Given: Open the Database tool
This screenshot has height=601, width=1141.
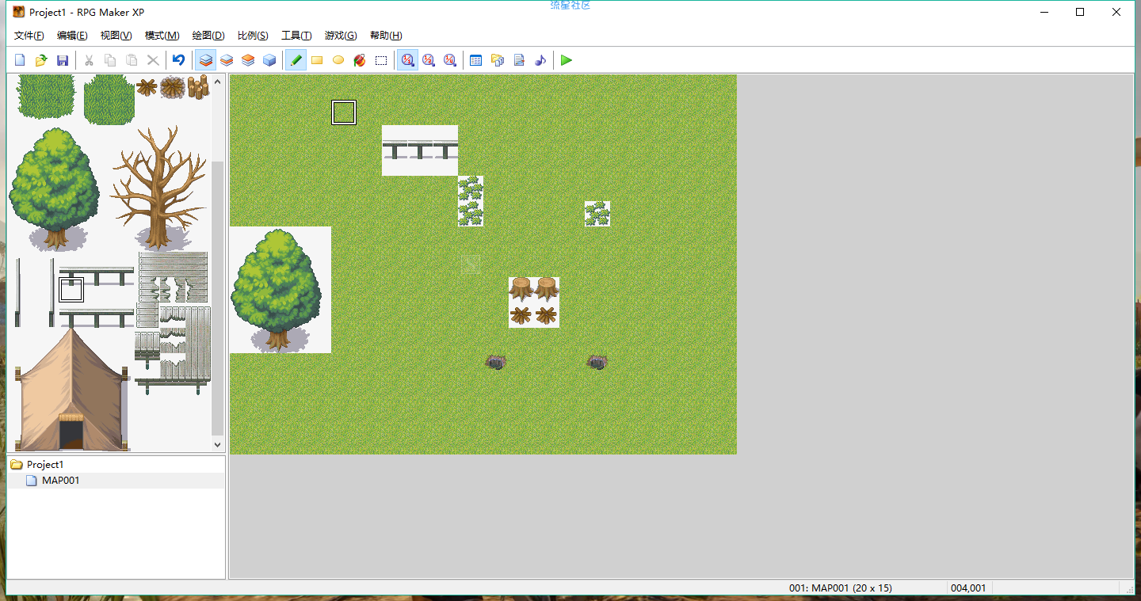Looking at the screenshot, I should coord(476,60).
